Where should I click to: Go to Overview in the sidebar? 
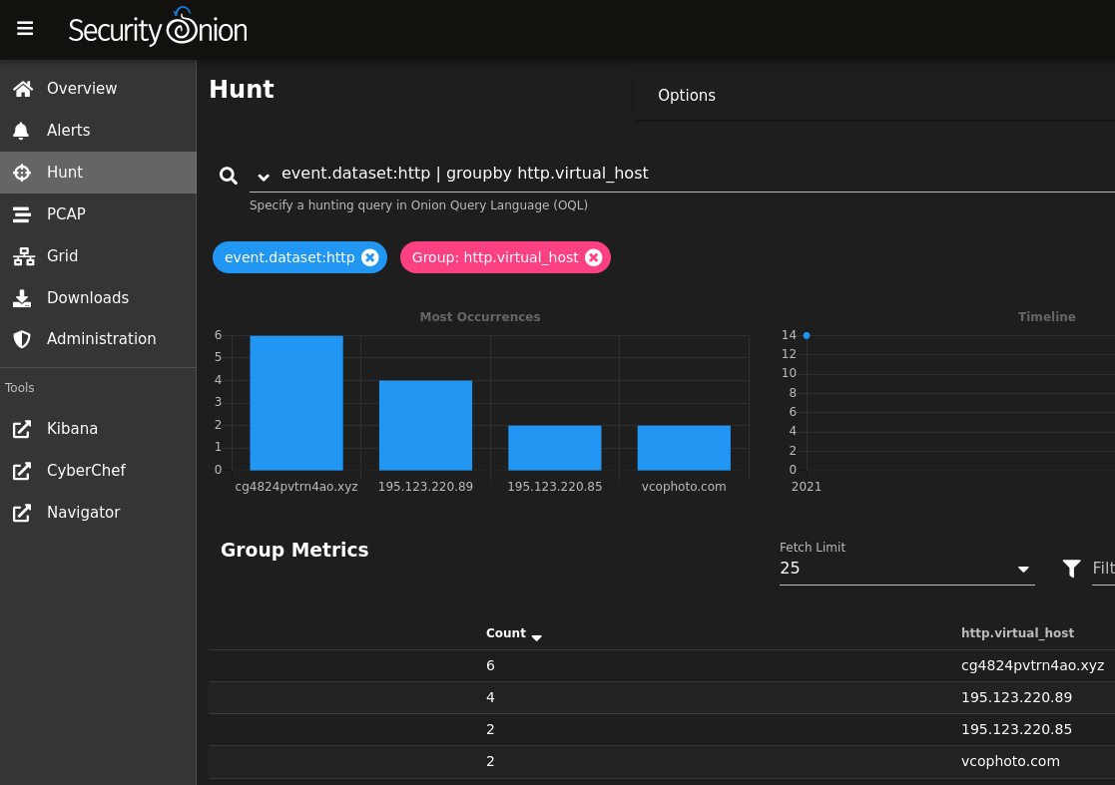click(x=98, y=88)
